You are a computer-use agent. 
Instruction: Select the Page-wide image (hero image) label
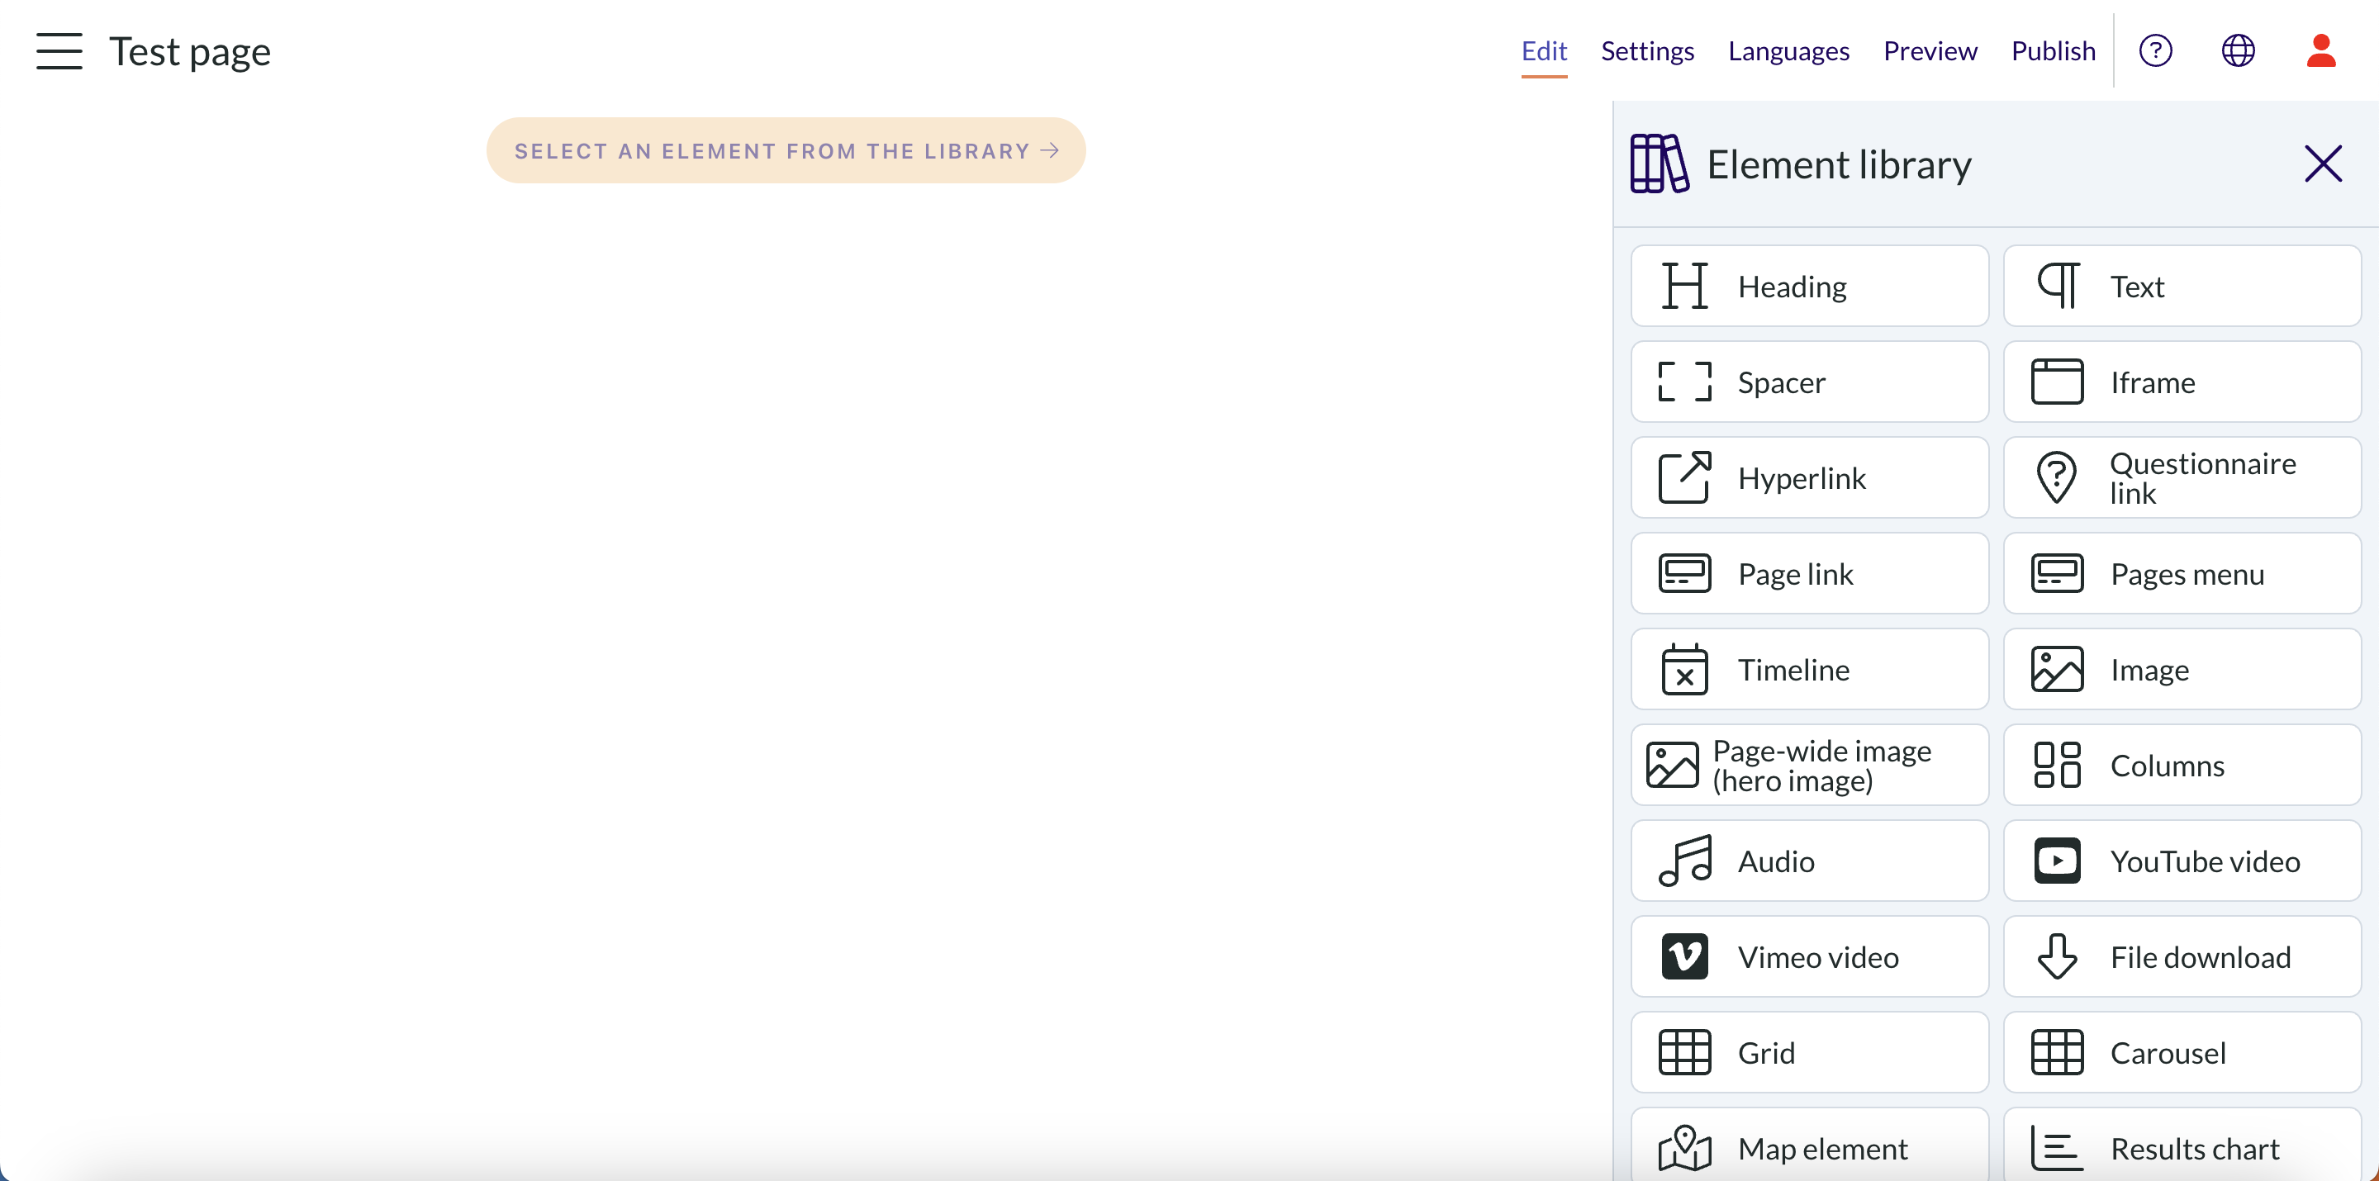click(1821, 766)
